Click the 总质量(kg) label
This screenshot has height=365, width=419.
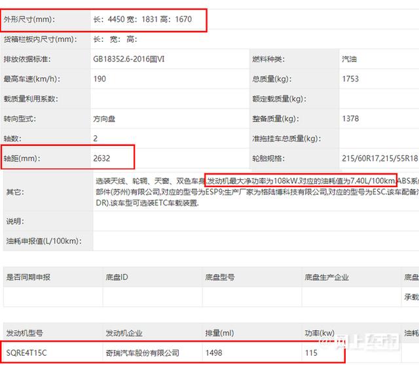coord(272,79)
